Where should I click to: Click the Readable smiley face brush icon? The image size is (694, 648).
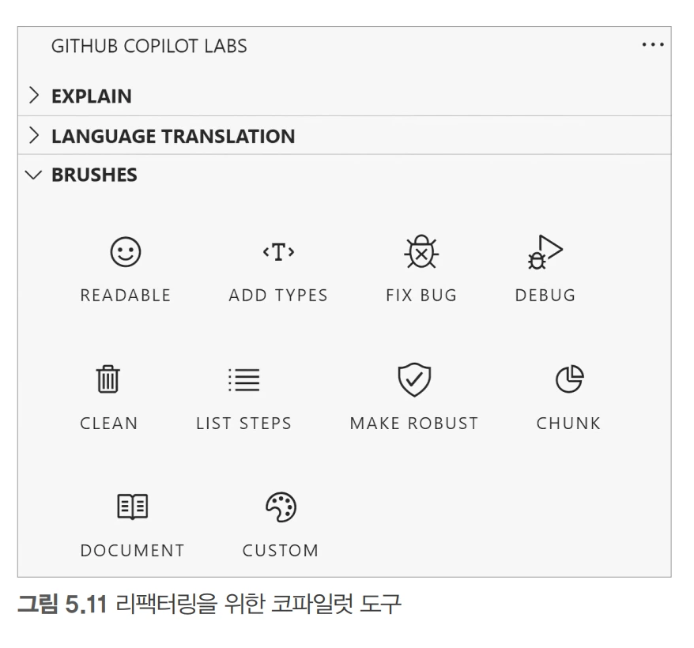125,252
